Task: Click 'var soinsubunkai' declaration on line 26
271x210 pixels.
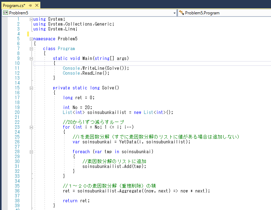Action: [x=92, y=142]
